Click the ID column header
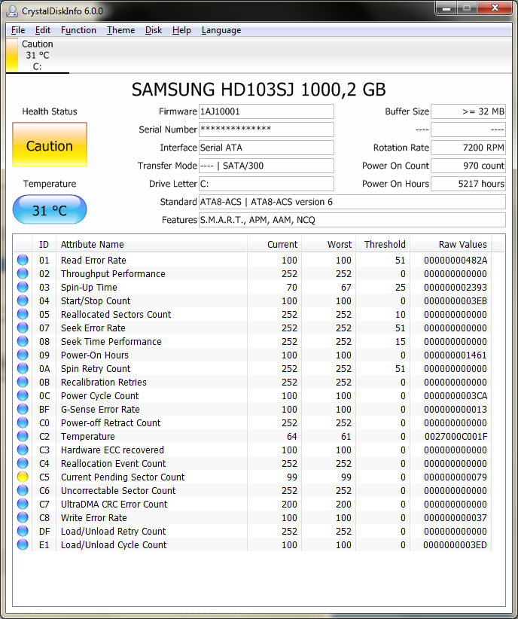This screenshot has height=619, width=518. coord(44,245)
